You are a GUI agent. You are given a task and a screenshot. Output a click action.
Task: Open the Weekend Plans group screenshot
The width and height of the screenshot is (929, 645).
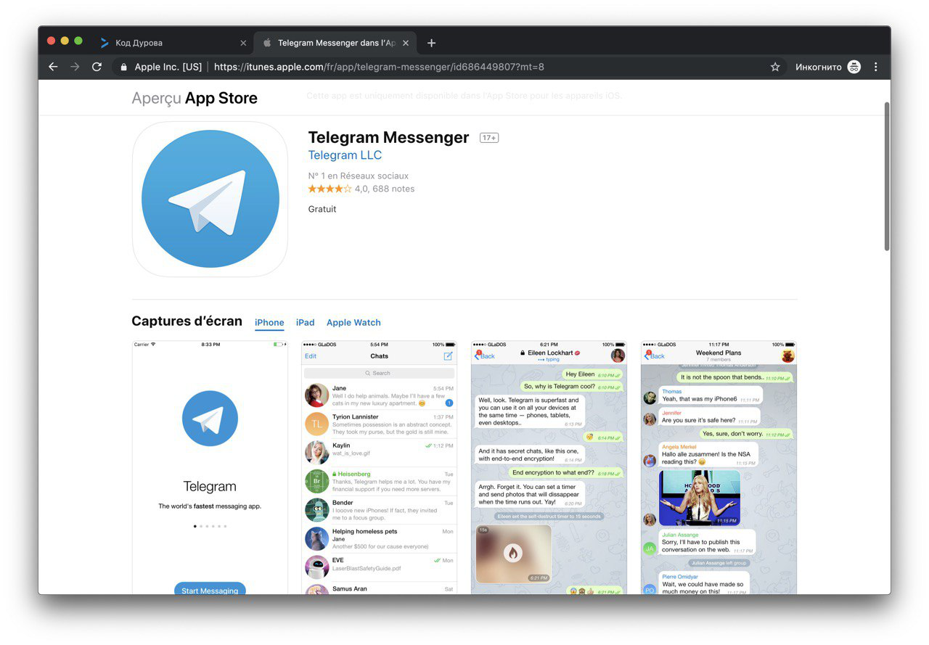pos(719,467)
